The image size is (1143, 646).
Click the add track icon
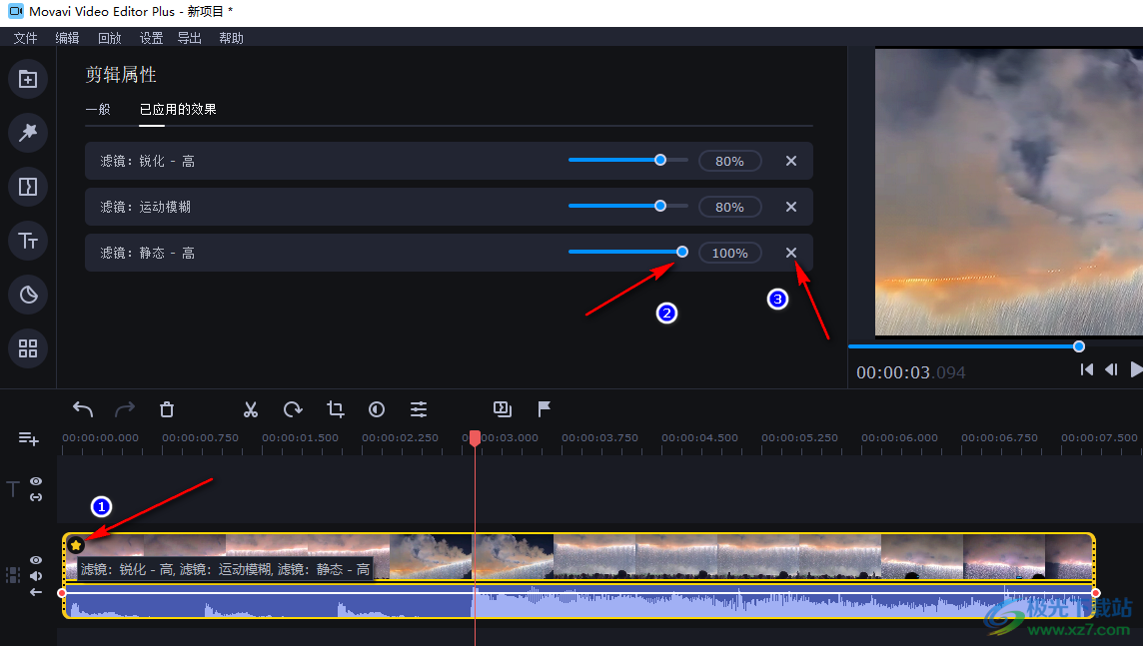28,438
